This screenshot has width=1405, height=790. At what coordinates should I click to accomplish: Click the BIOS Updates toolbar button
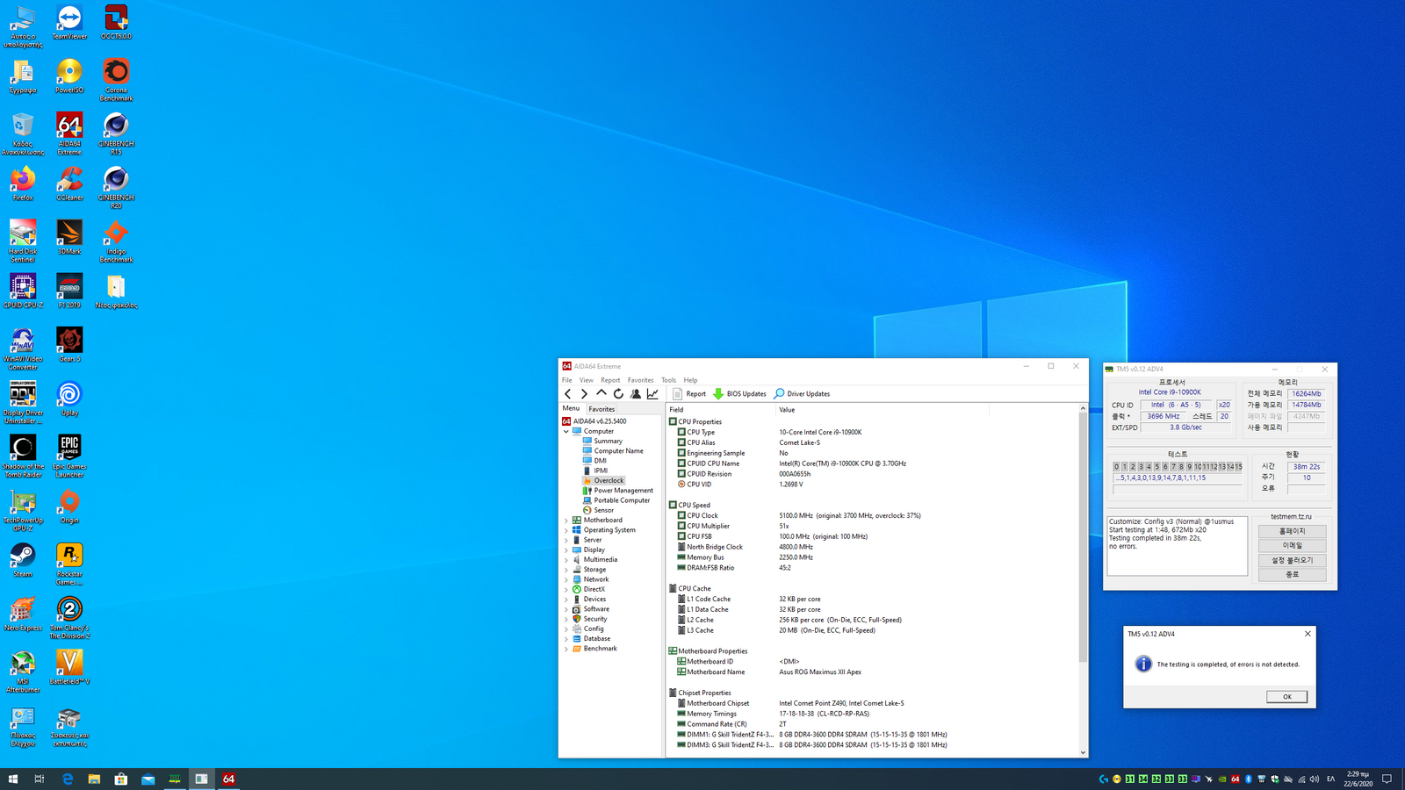pos(739,394)
